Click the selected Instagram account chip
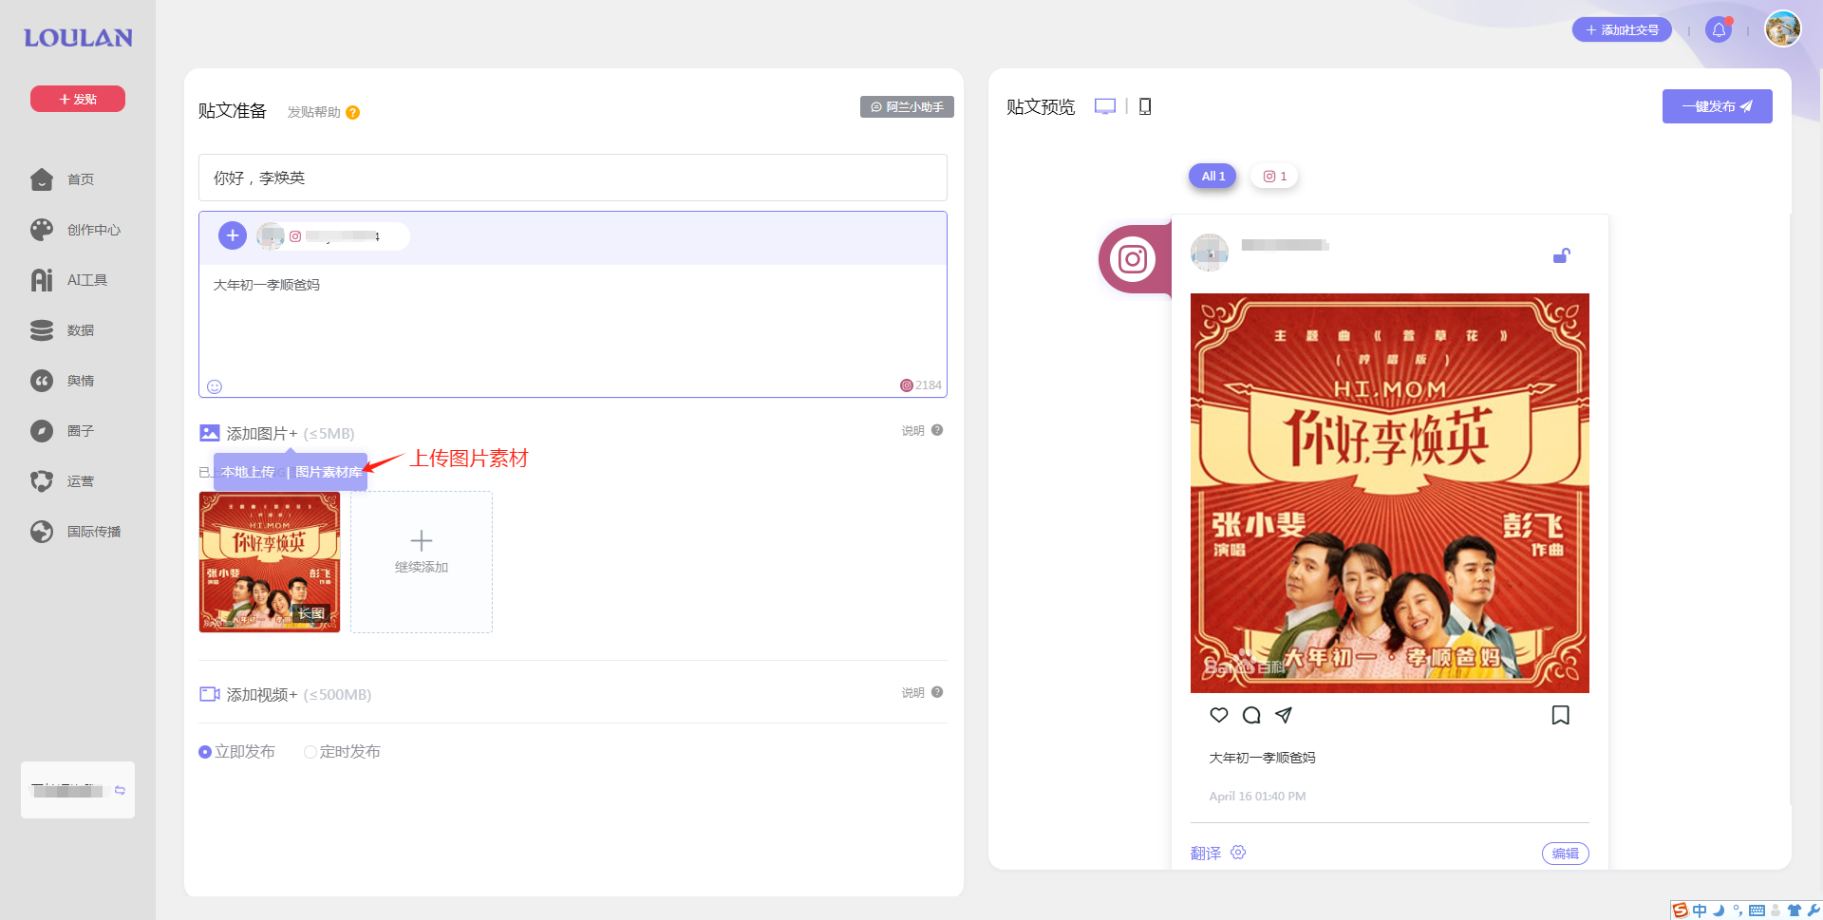Screen dimensions: 1823x920 click(332, 235)
